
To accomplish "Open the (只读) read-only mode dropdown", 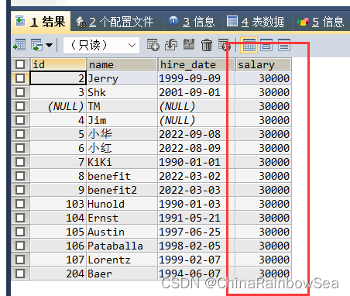I will click(x=101, y=46).
